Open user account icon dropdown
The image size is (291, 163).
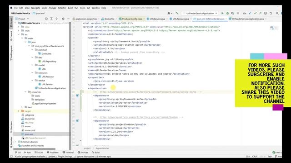click(x=170, y=13)
